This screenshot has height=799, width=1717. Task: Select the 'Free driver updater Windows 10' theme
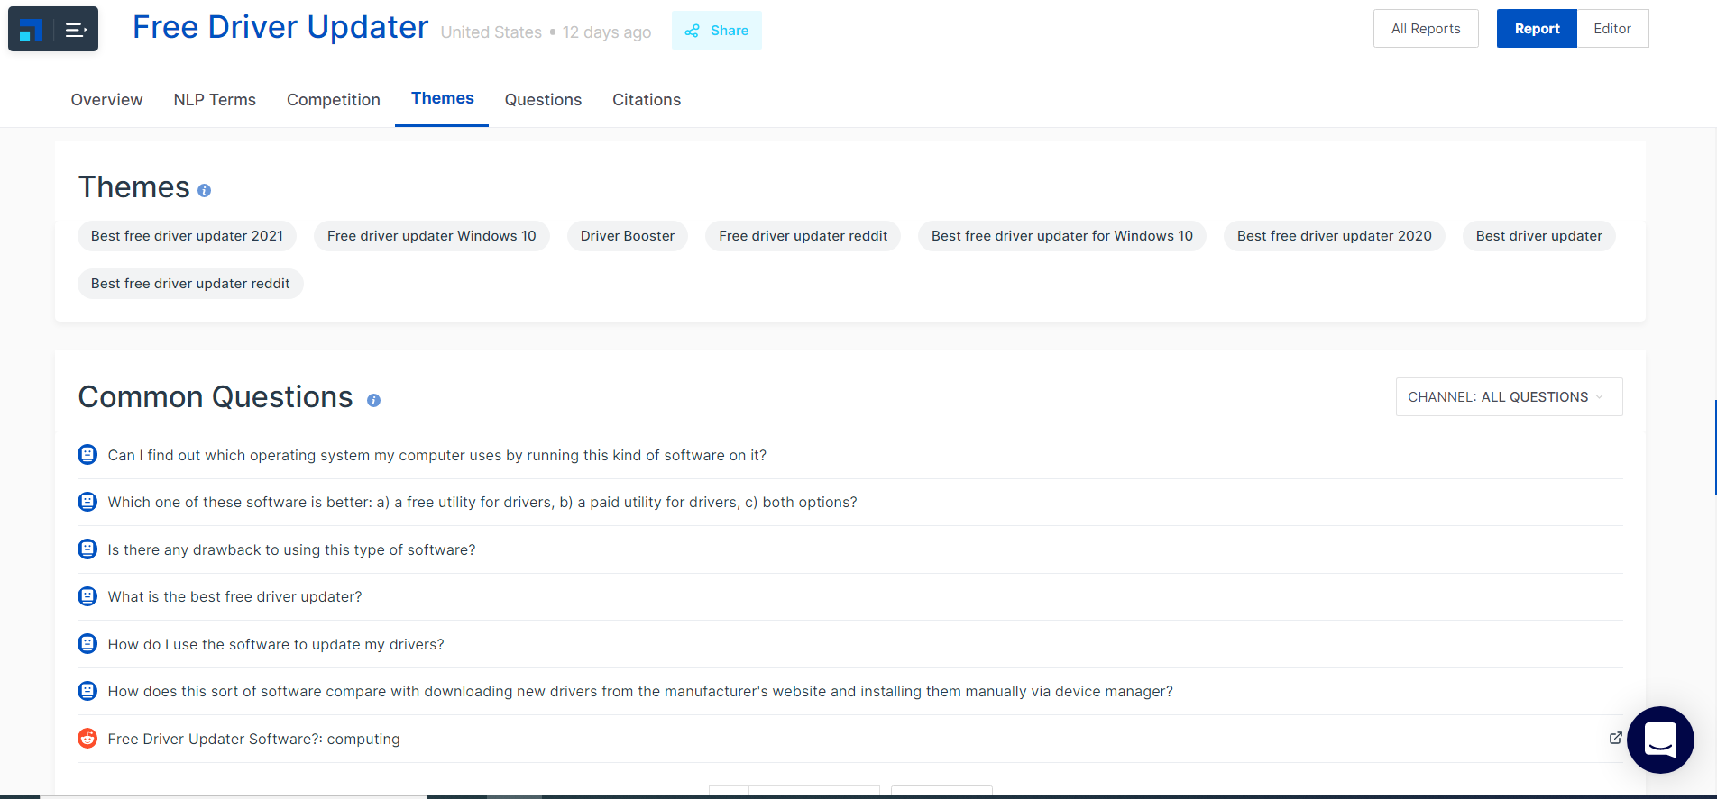click(x=432, y=236)
